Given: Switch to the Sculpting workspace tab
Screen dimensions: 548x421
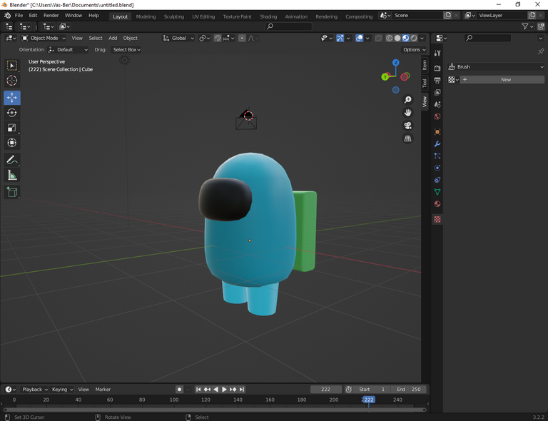Looking at the screenshot, I should pos(173,16).
